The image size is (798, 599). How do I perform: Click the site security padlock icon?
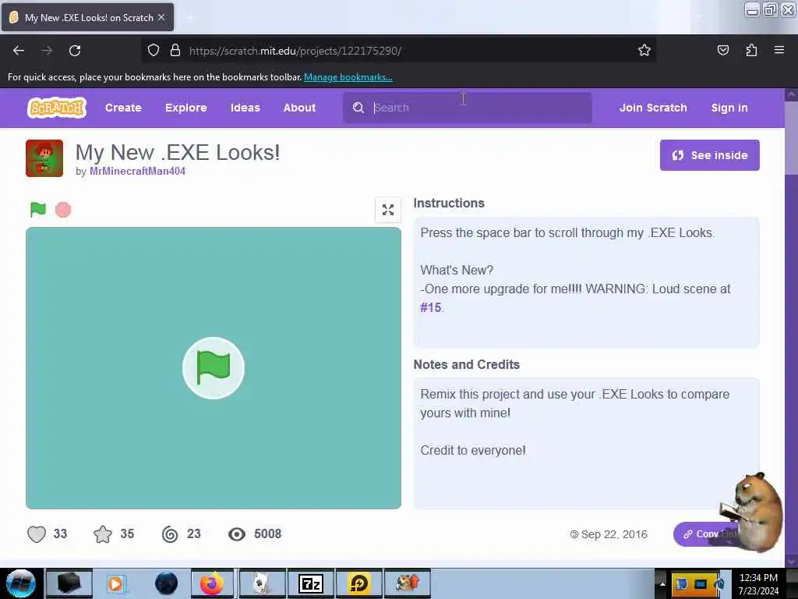(x=175, y=50)
